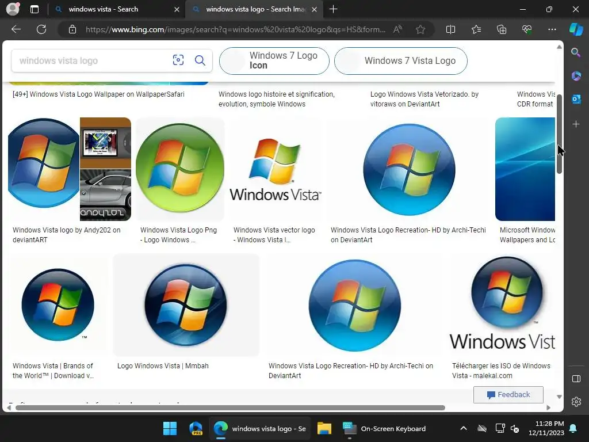Open the silver car andy202 thumbnail
The height and width of the screenshot is (442, 589).
click(106, 195)
